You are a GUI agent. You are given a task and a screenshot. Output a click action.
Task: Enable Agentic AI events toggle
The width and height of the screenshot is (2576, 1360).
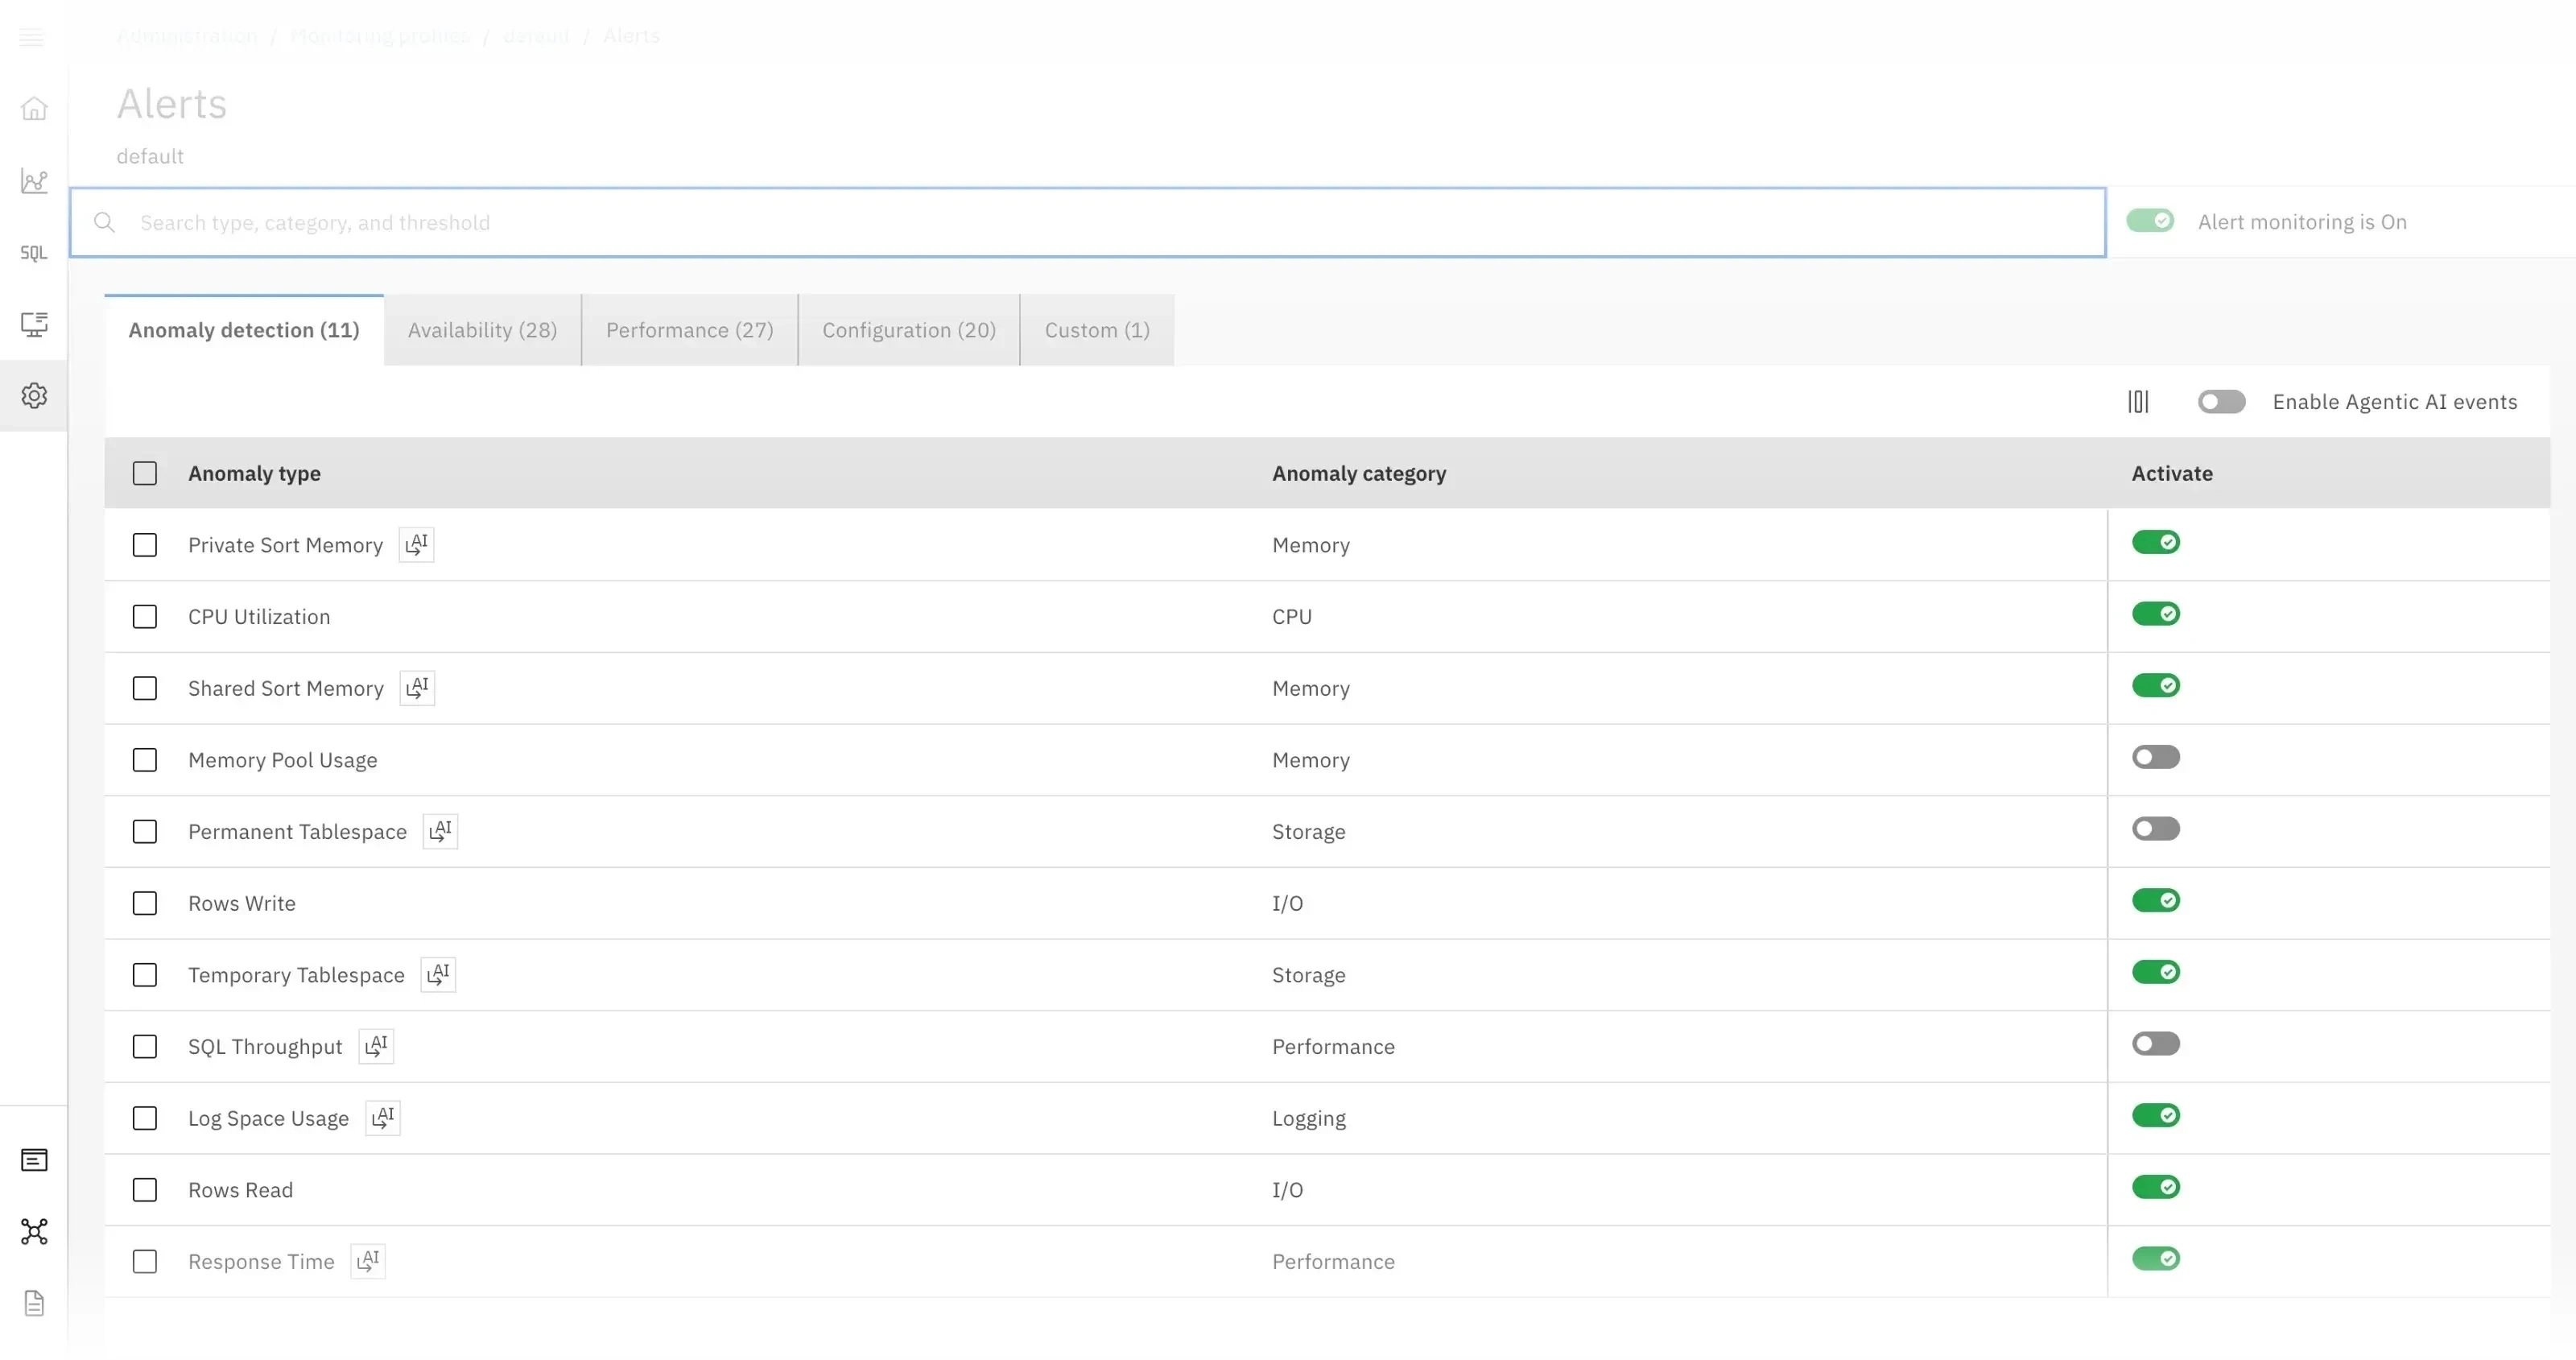[x=2222, y=402]
